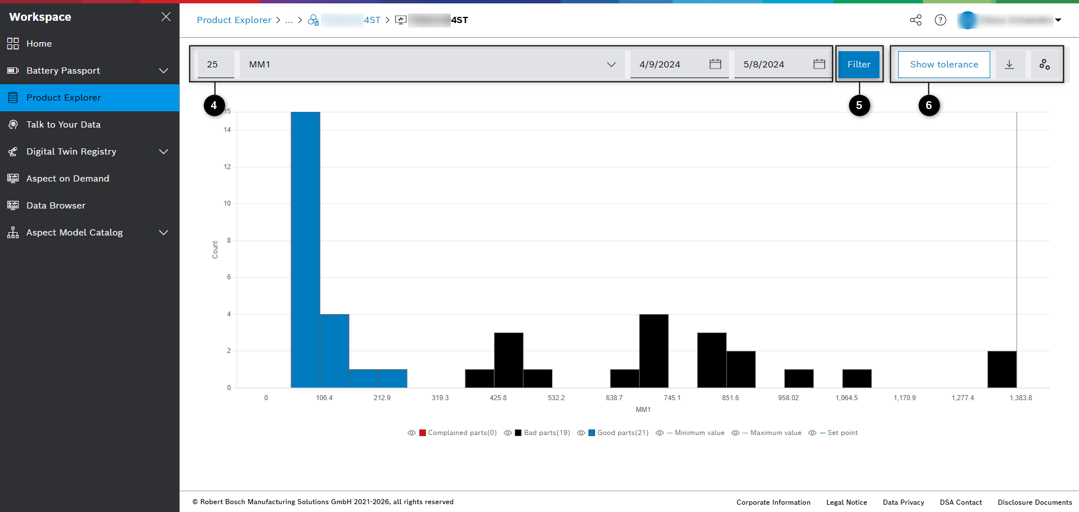Open Aspect on Demand

pos(90,179)
